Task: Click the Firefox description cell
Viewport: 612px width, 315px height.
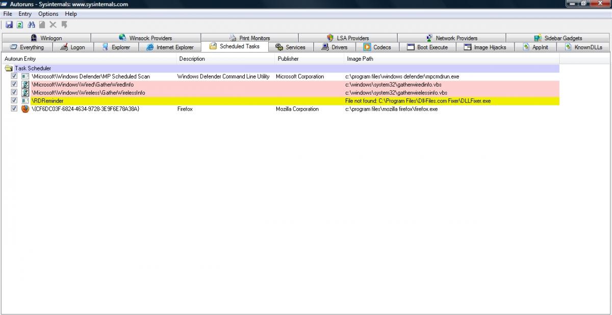Action: pyautogui.click(x=185, y=109)
